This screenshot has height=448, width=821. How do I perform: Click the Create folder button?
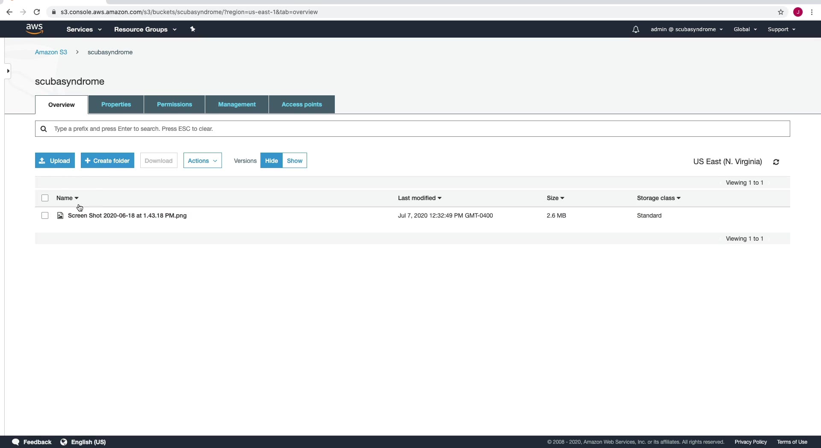pos(107,161)
